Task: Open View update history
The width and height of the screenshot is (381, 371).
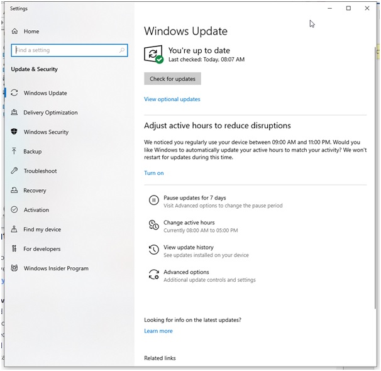Action: tap(199, 251)
